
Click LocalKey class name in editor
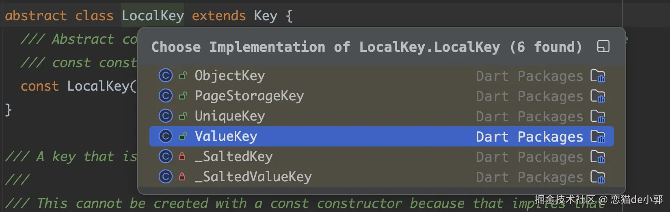click(x=153, y=15)
